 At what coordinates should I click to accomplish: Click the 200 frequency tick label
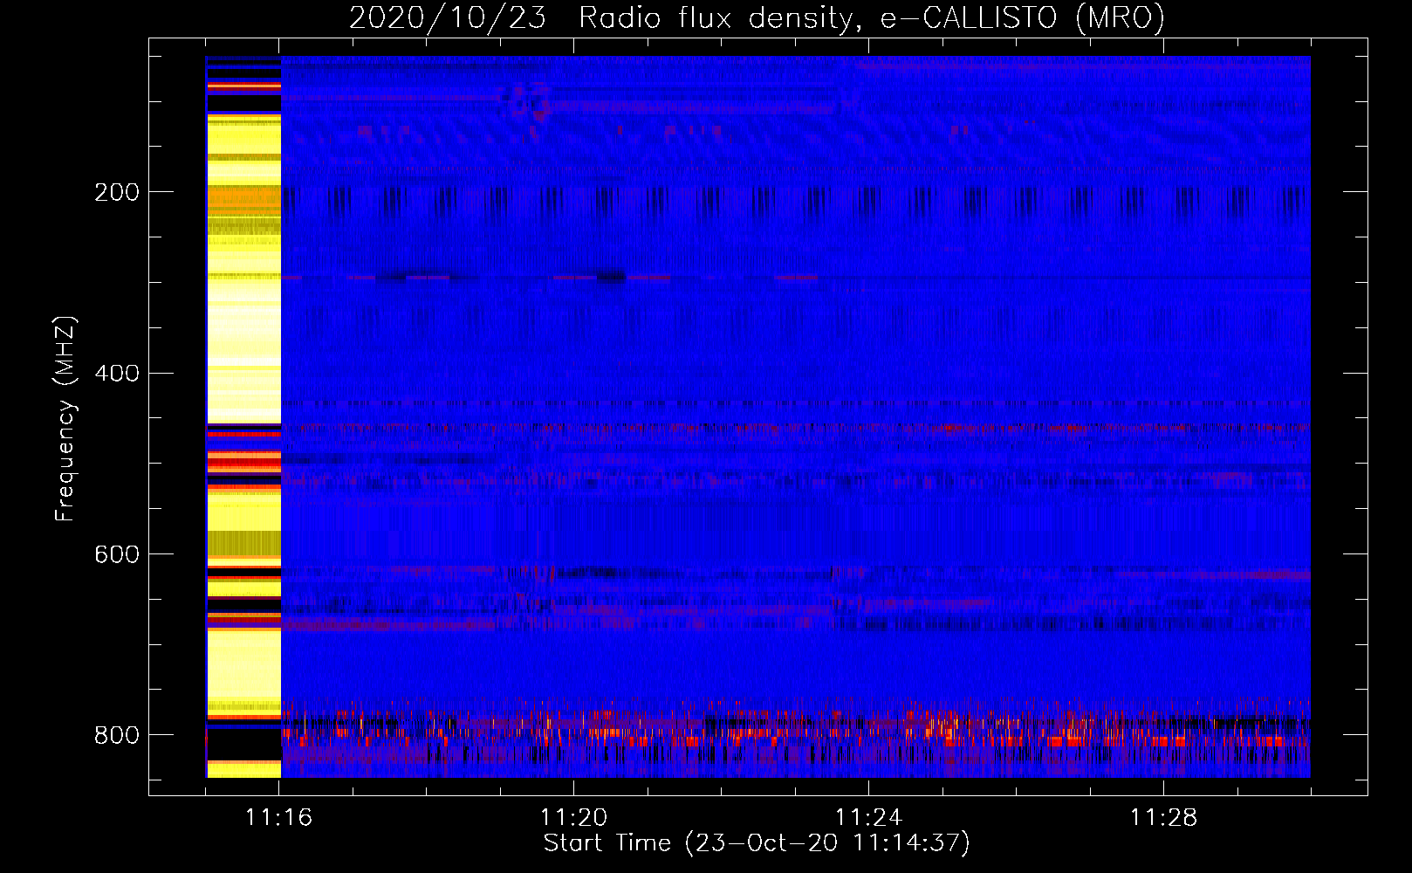[117, 192]
